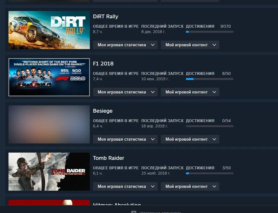Screen dimensions: 278x213
Task: Click the "6,1 ч." playtime value
Action: click(98, 173)
